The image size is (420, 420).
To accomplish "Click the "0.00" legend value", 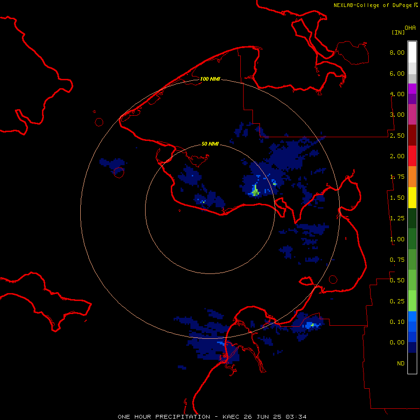I will pyautogui.click(x=397, y=343).
